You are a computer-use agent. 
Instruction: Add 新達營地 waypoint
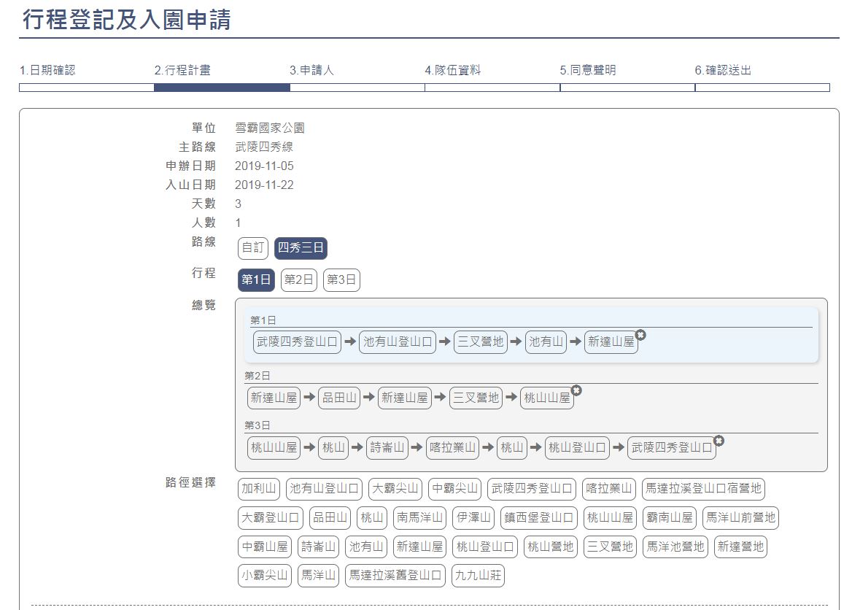point(740,547)
